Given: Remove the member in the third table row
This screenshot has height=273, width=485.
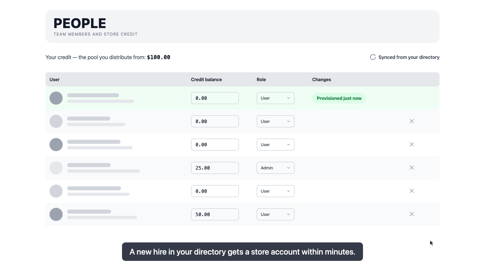Looking at the screenshot, I should pos(412,144).
